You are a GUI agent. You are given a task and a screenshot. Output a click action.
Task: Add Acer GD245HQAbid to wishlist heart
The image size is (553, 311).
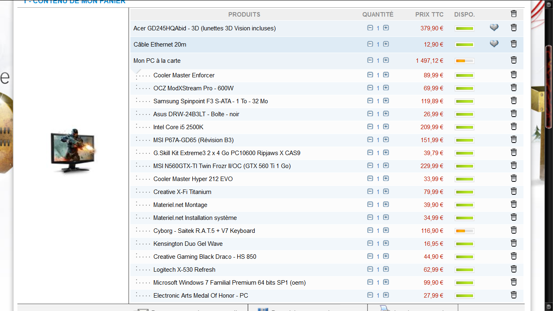tap(494, 28)
